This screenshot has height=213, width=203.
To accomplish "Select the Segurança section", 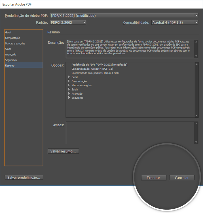I will pos(11,60).
